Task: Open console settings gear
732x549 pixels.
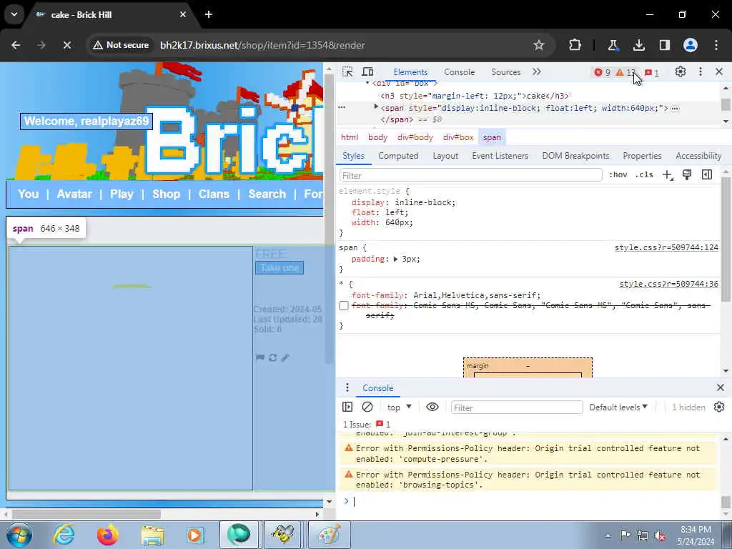Action: (719, 407)
